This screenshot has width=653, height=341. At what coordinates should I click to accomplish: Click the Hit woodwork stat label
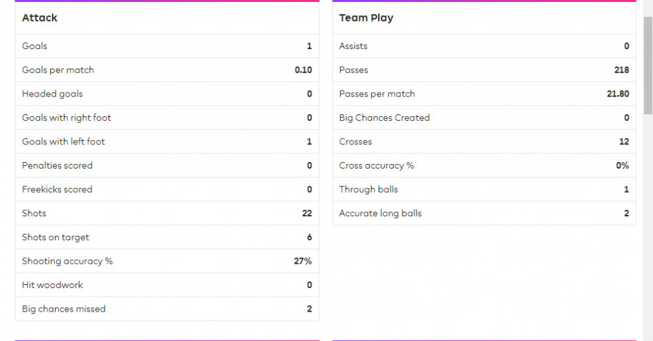tap(52, 285)
